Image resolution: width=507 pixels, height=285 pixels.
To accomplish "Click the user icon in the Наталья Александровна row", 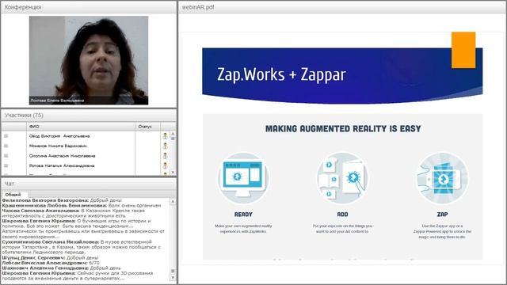I will point(166,165).
